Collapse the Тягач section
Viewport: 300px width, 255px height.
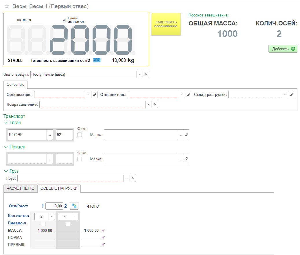[6, 123]
